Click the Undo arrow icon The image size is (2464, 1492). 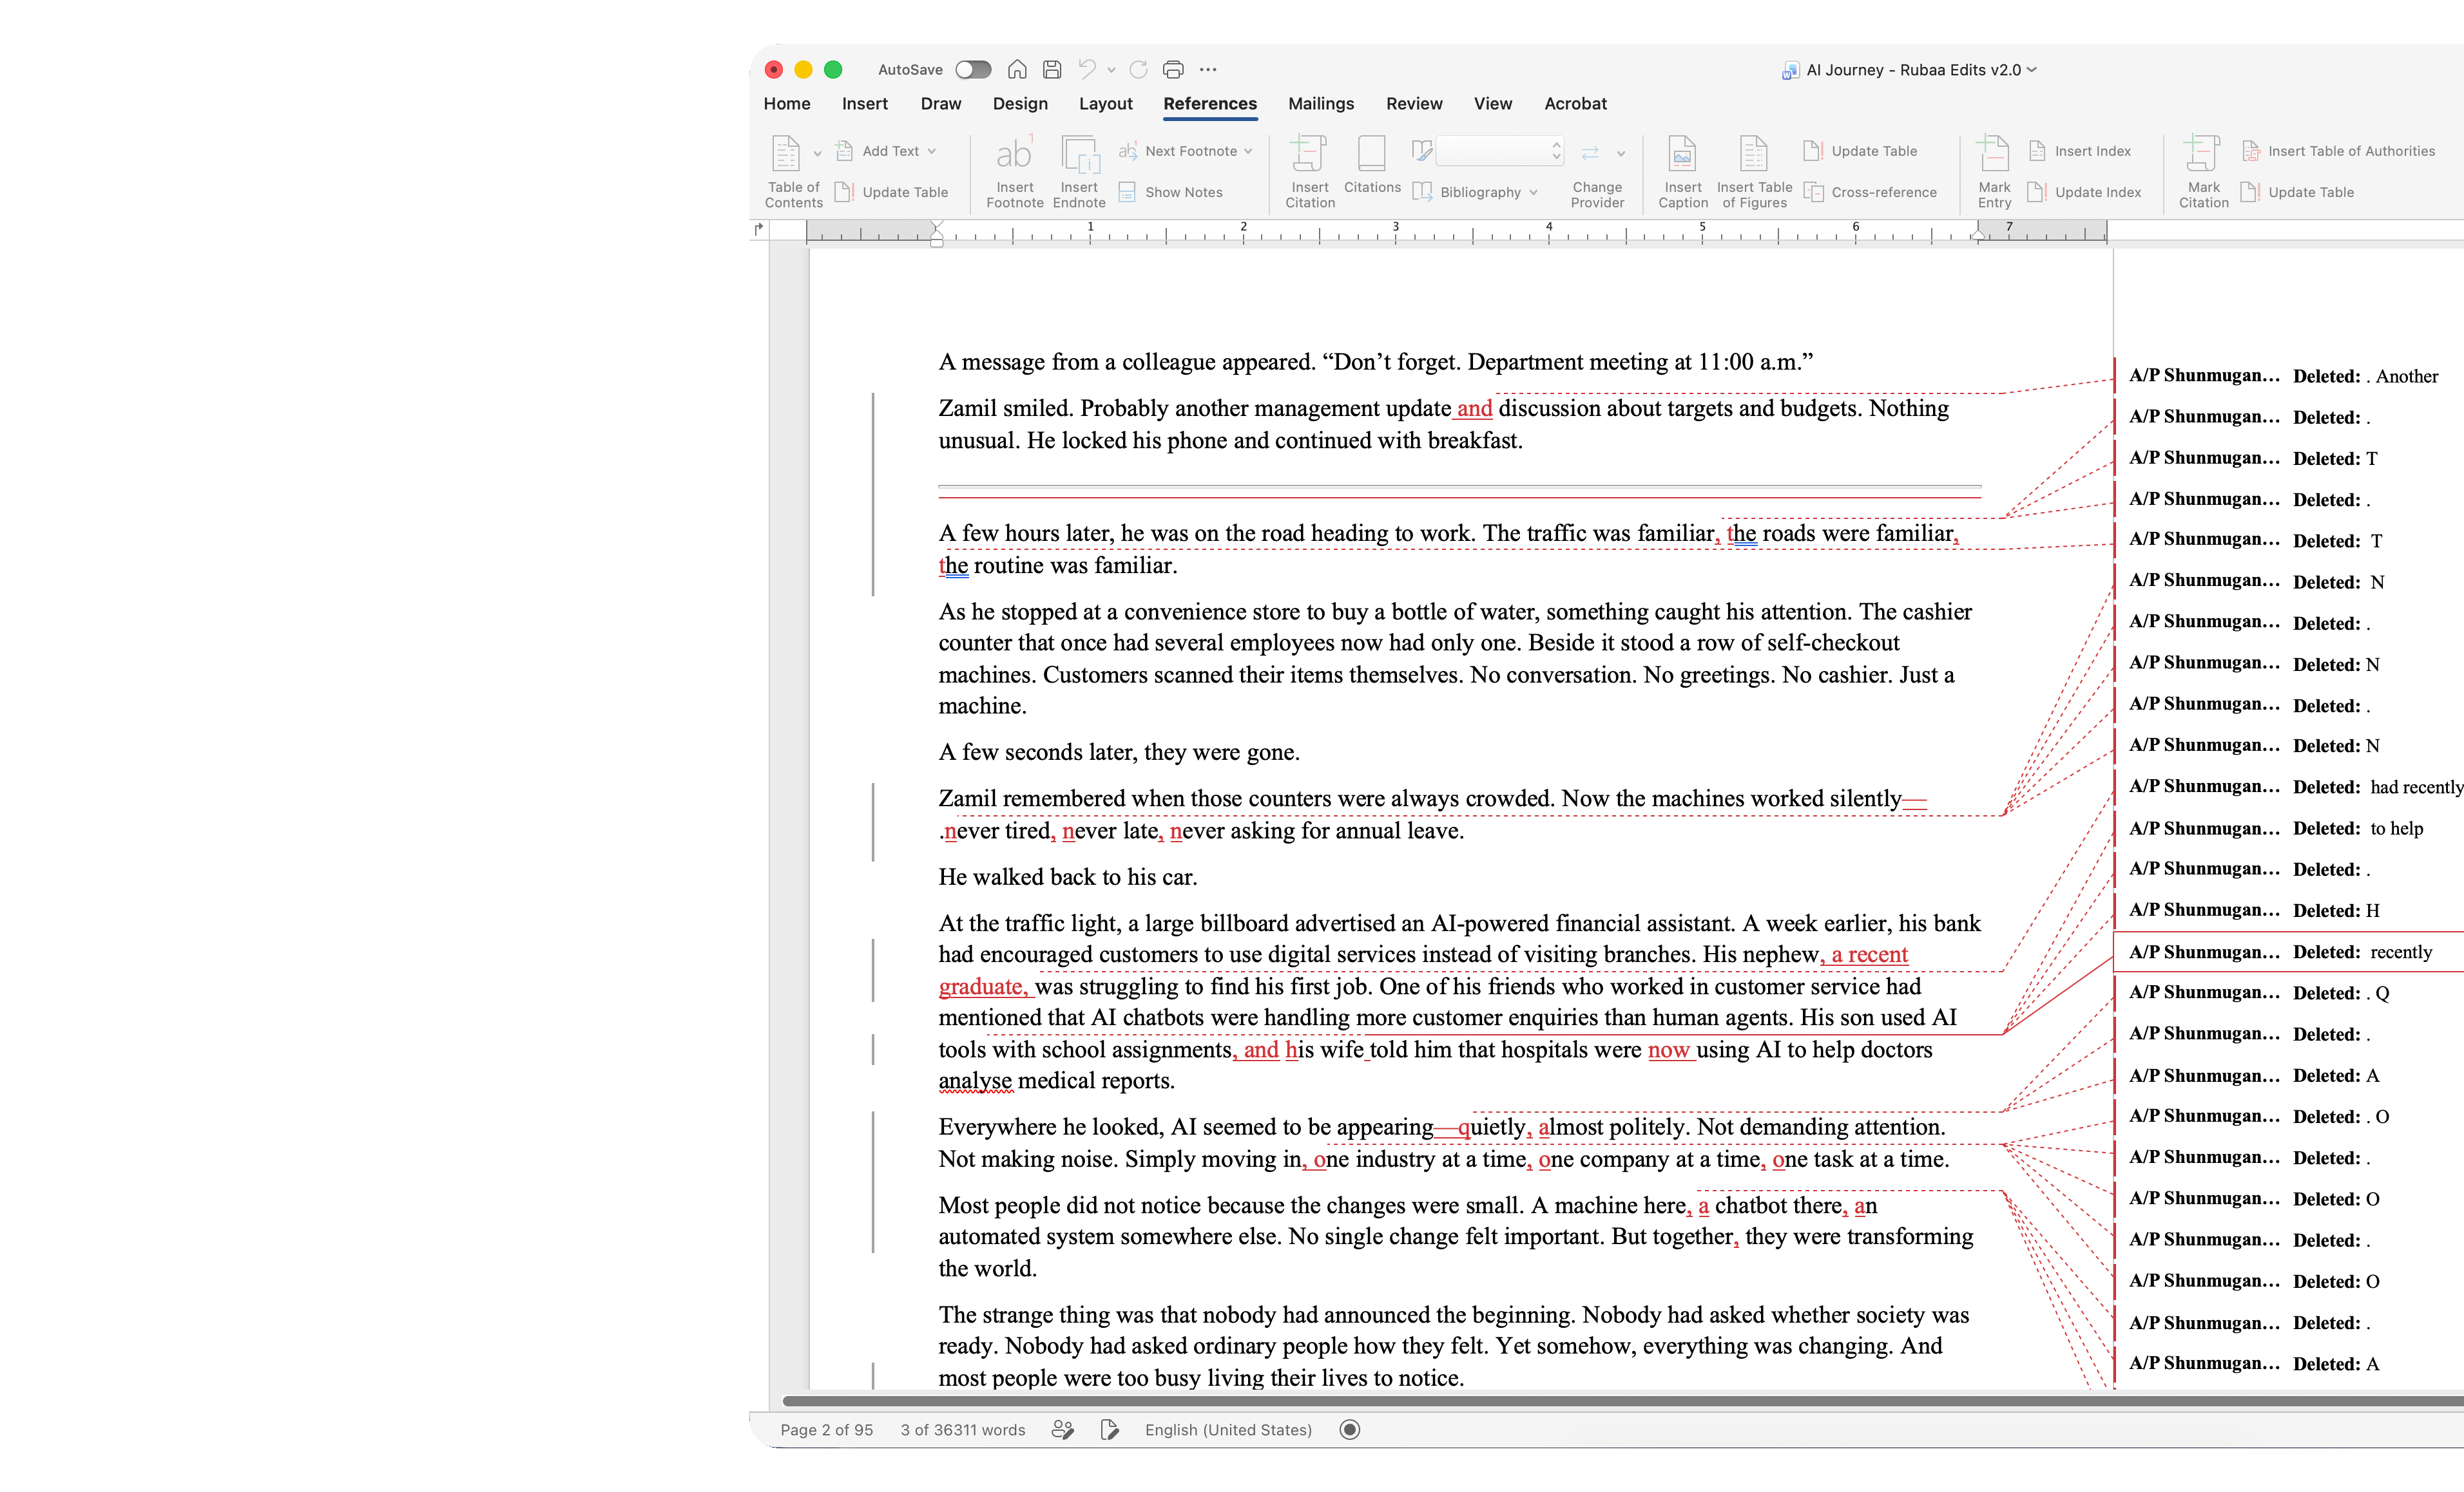click(1087, 69)
